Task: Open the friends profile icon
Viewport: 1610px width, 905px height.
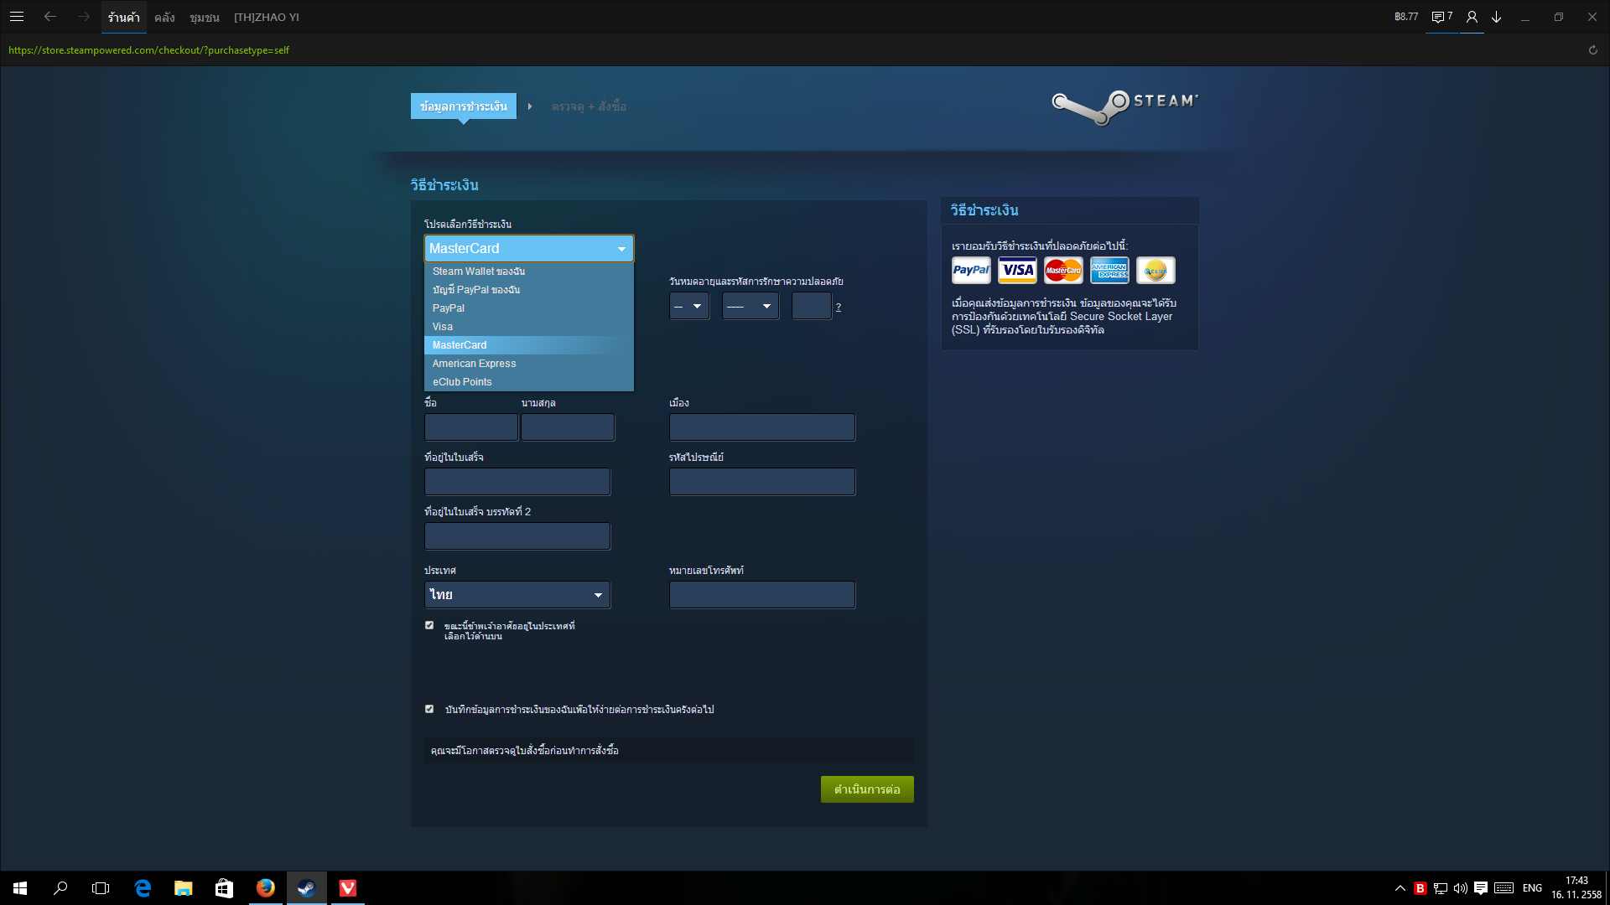Action: pos(1472,17)
